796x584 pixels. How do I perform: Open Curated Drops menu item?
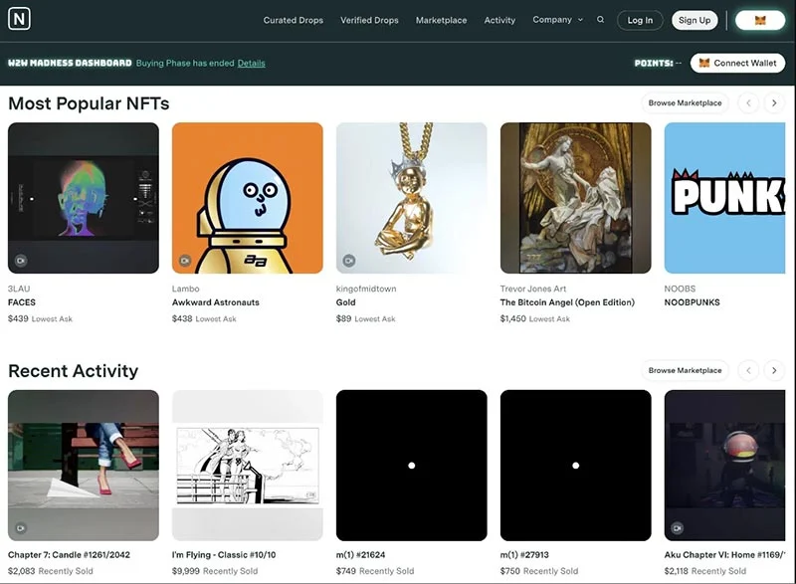click(293, 20)
